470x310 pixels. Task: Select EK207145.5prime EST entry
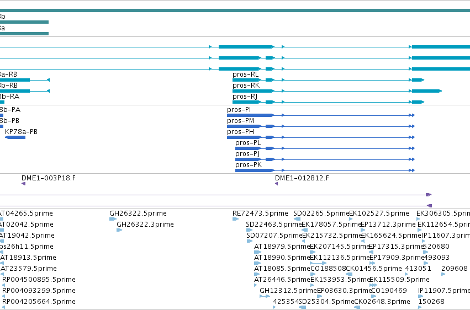coord(340,247)
